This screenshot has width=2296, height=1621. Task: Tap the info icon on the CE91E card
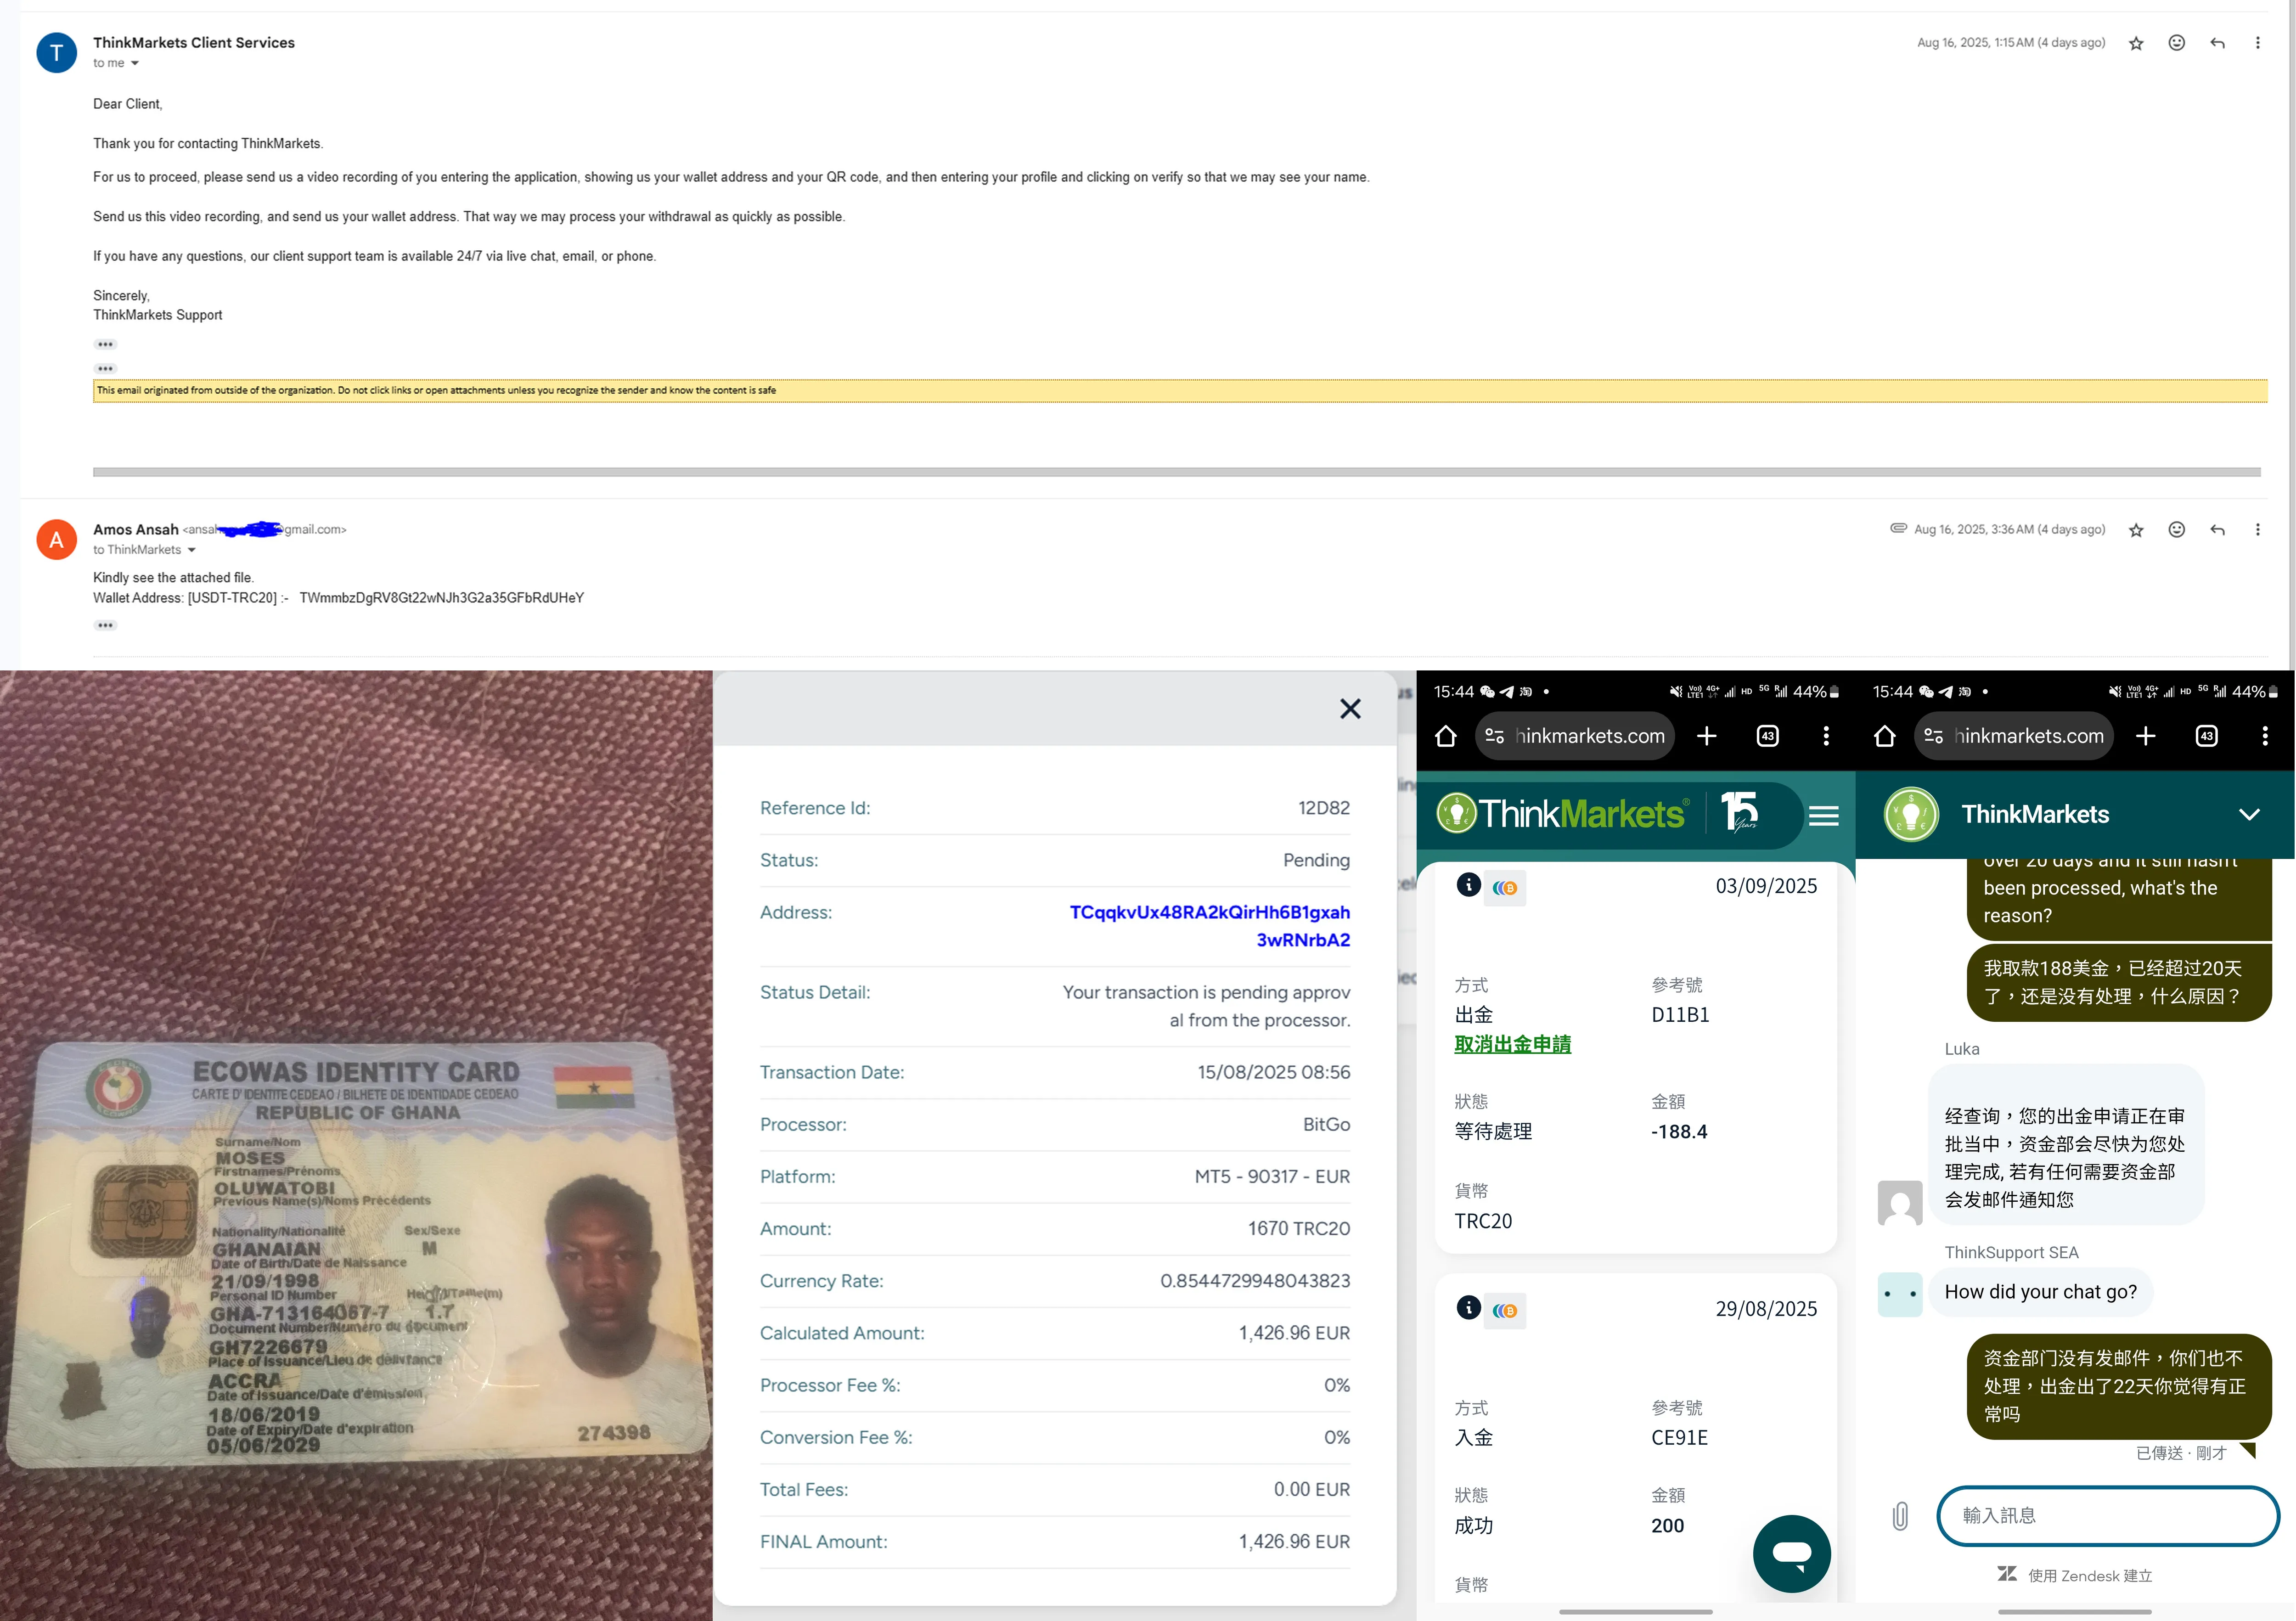coord(1468,1308)
